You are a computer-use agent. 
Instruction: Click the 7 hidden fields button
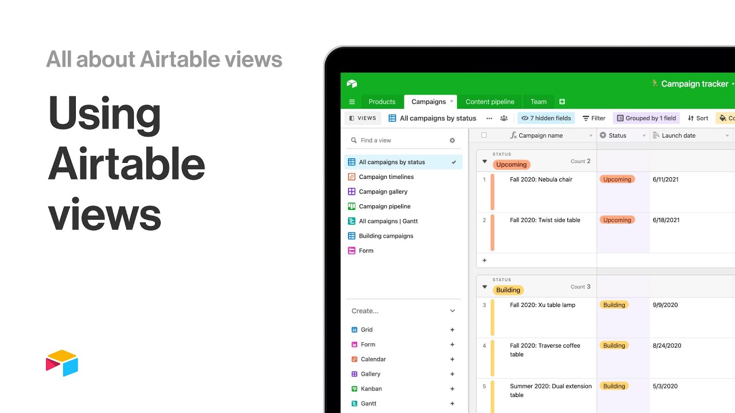[546, 118]
